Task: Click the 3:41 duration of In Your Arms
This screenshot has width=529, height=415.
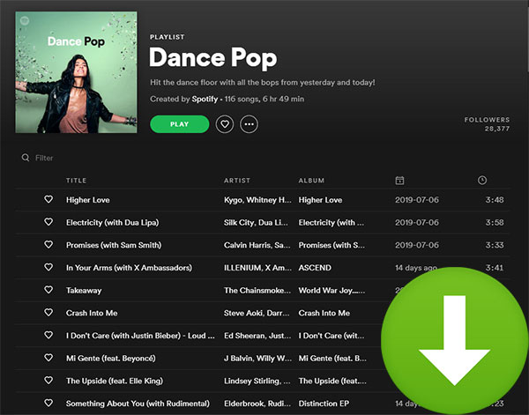Action: point(495,268)
